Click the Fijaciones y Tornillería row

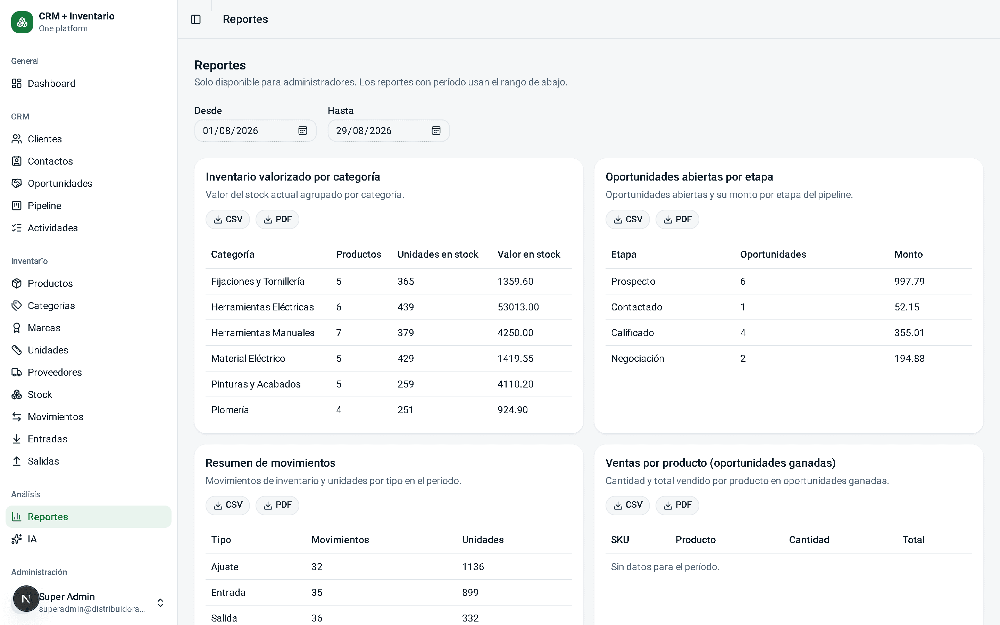(x=389, y=282)
